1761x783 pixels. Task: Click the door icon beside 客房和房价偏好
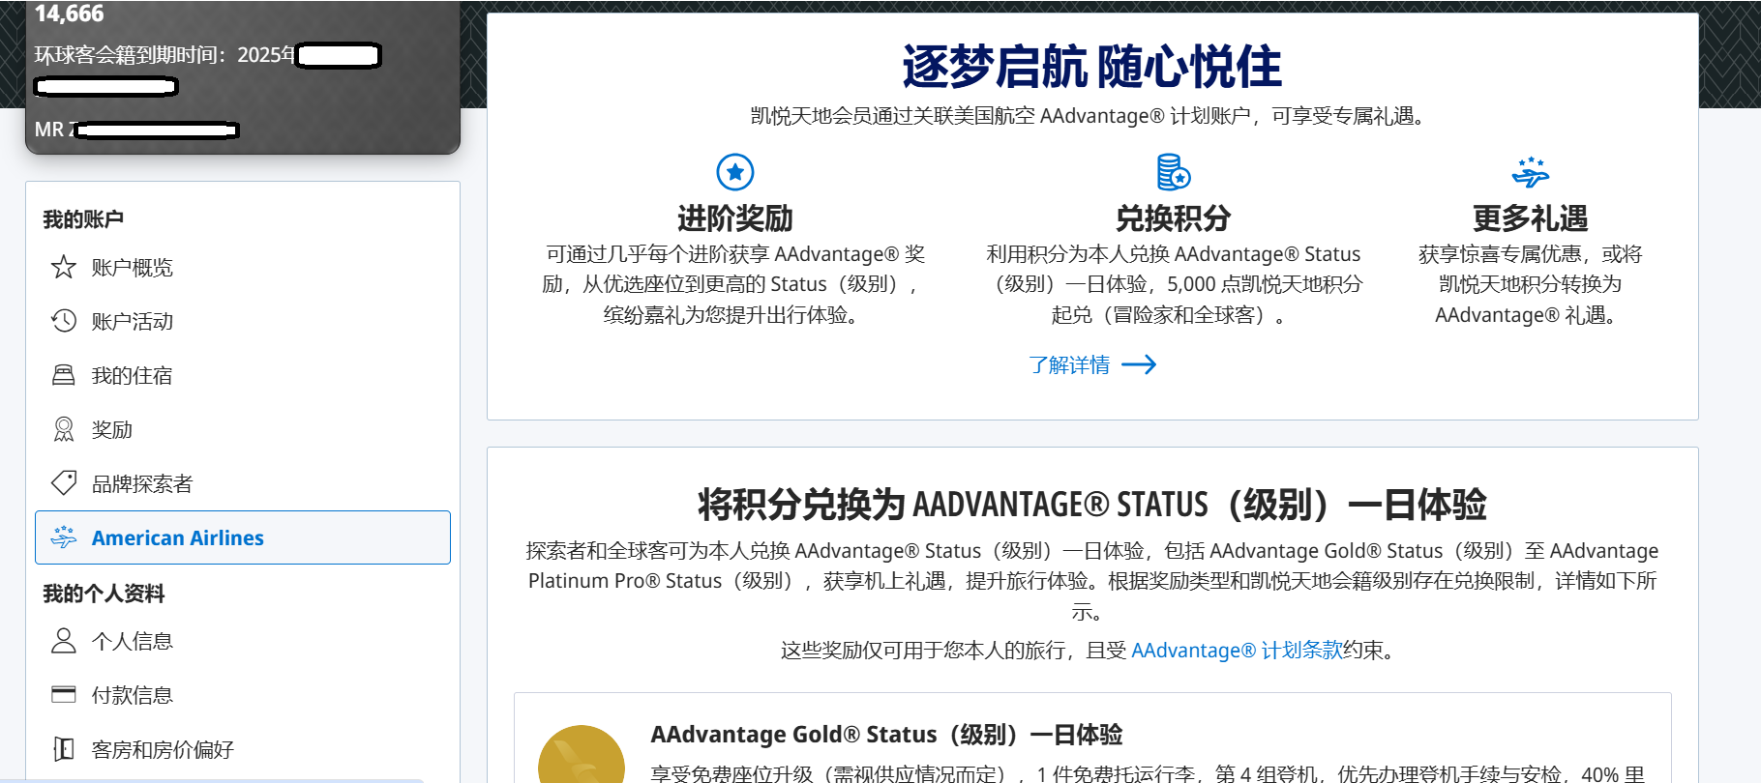64,749
